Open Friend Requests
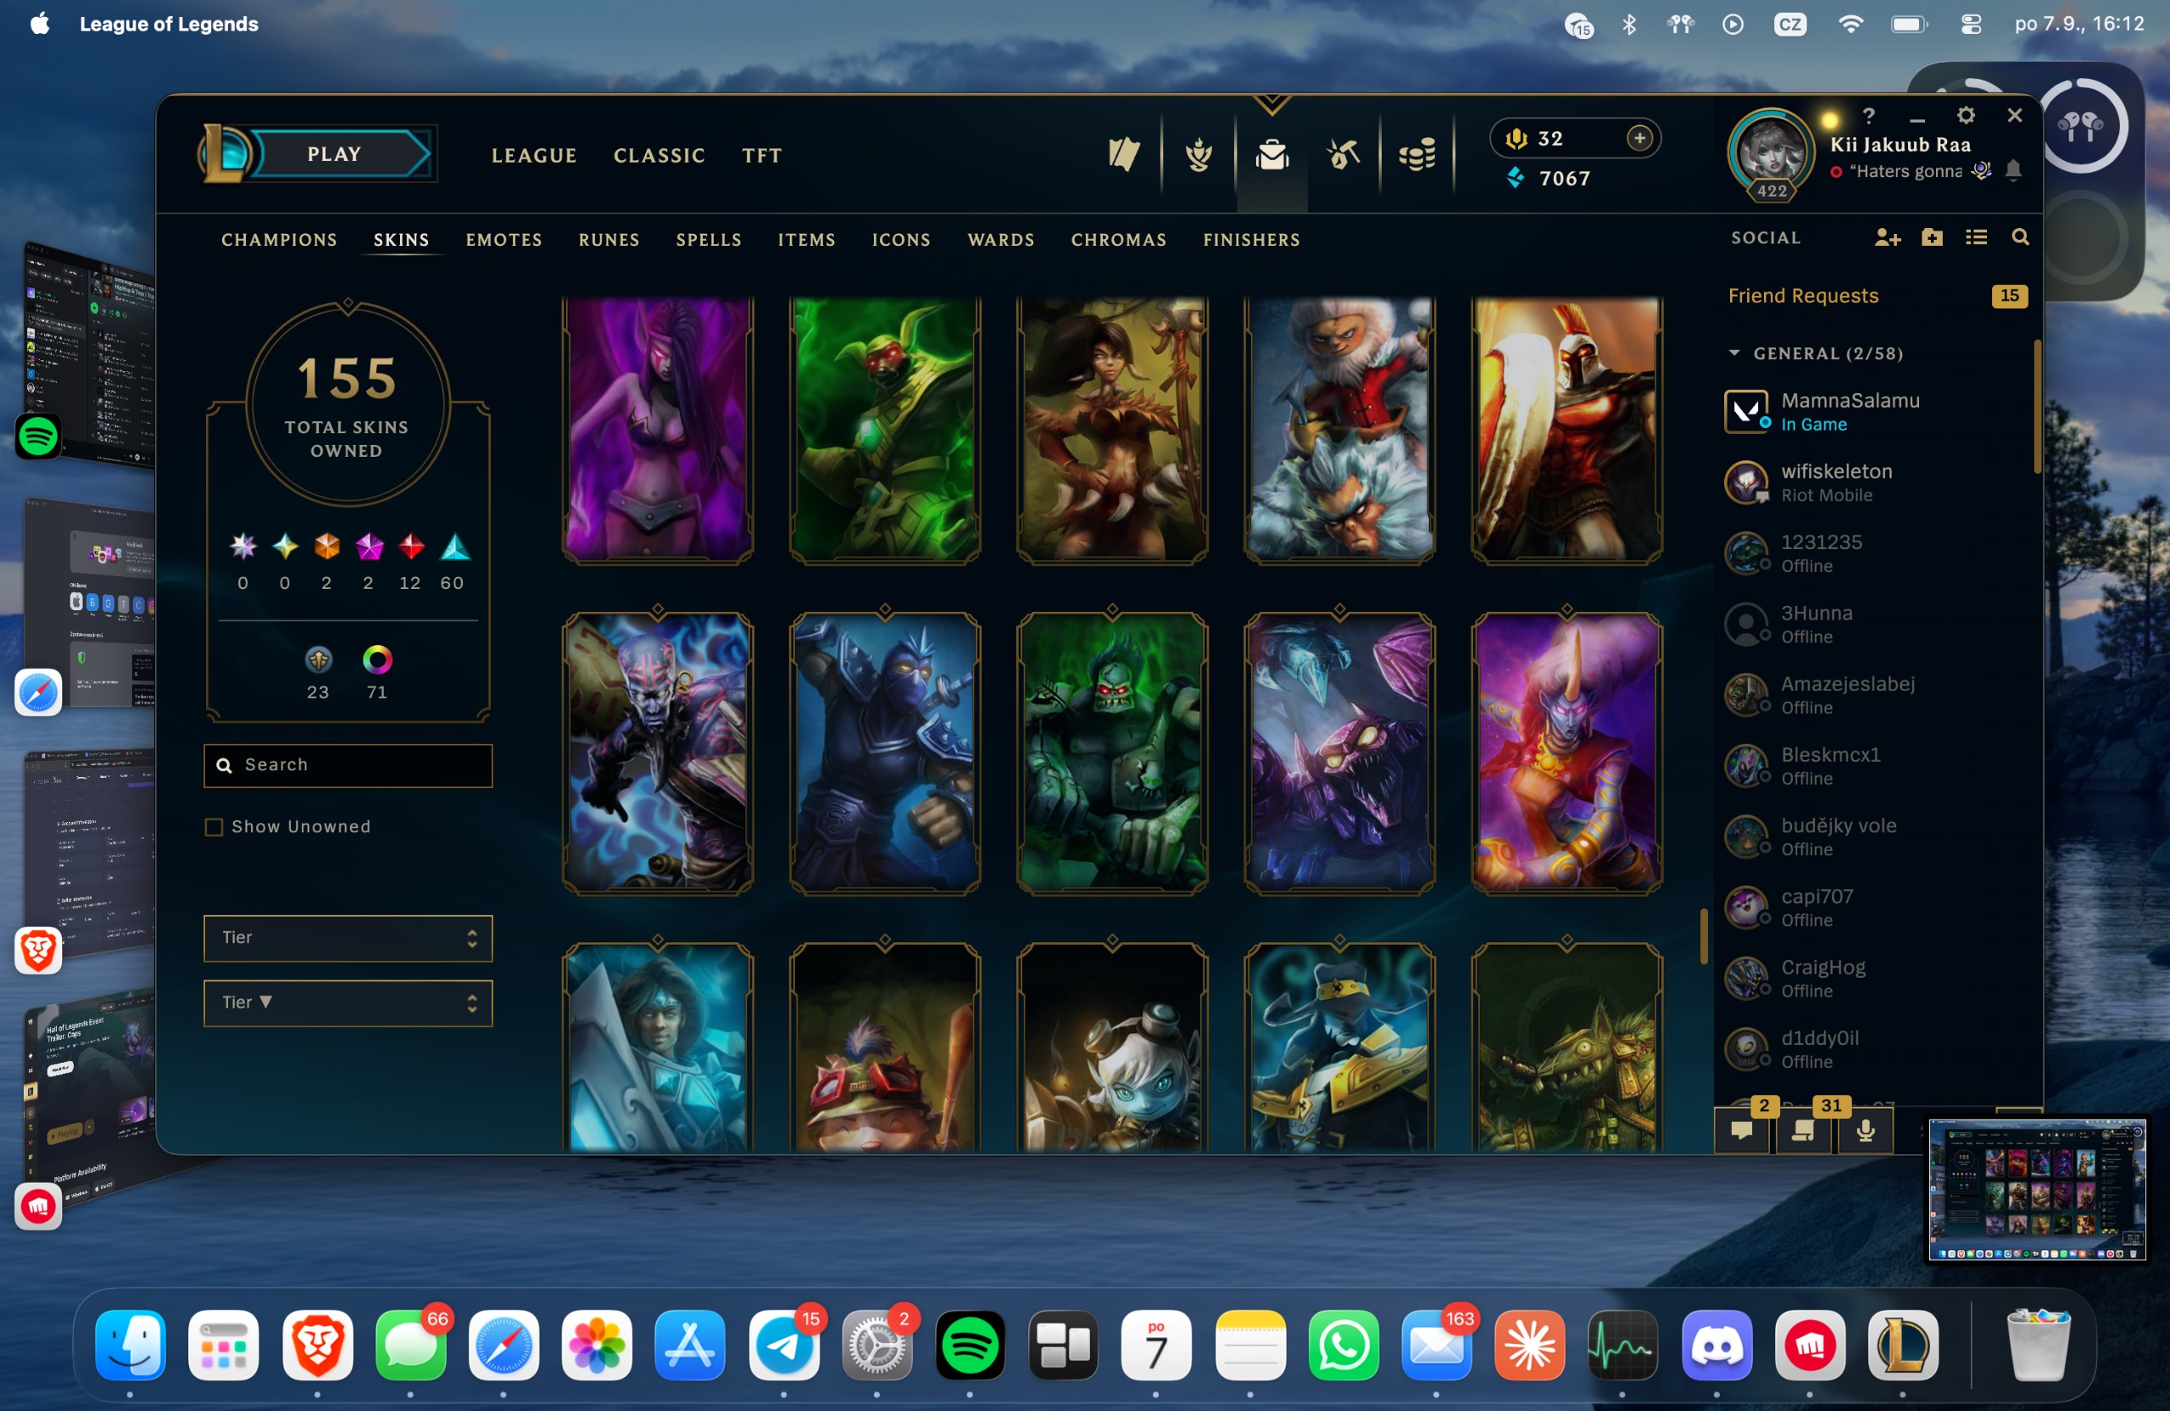Screen dimensions: 2170x1411 tap(1803, 295)
